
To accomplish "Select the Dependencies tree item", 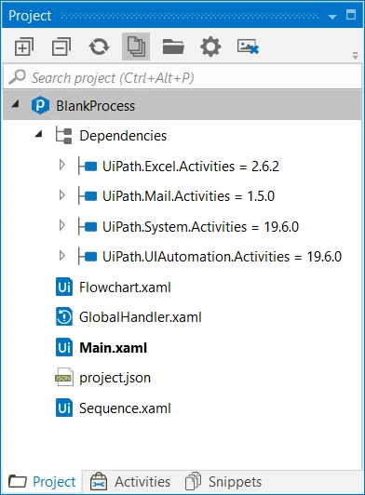I will [123, 136].
